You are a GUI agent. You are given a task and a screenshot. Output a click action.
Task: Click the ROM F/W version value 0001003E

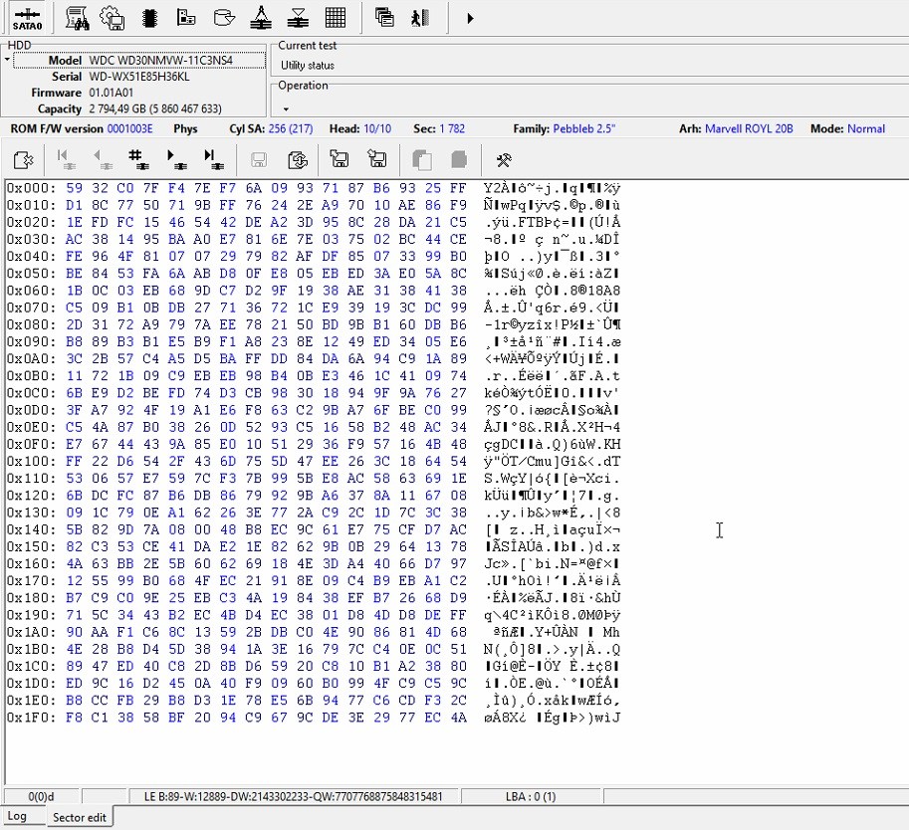pyautogui.click(x=129, y=128)
